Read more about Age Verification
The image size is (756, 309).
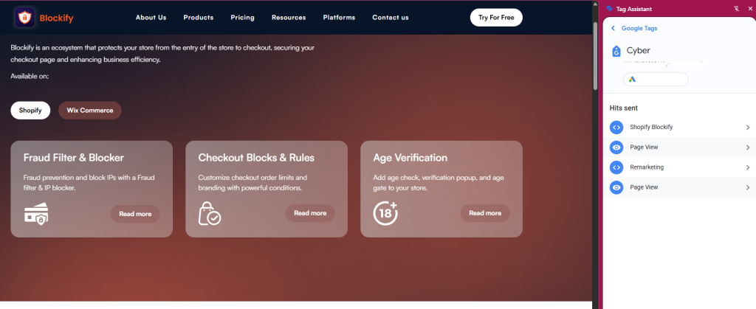pos(485,213)
